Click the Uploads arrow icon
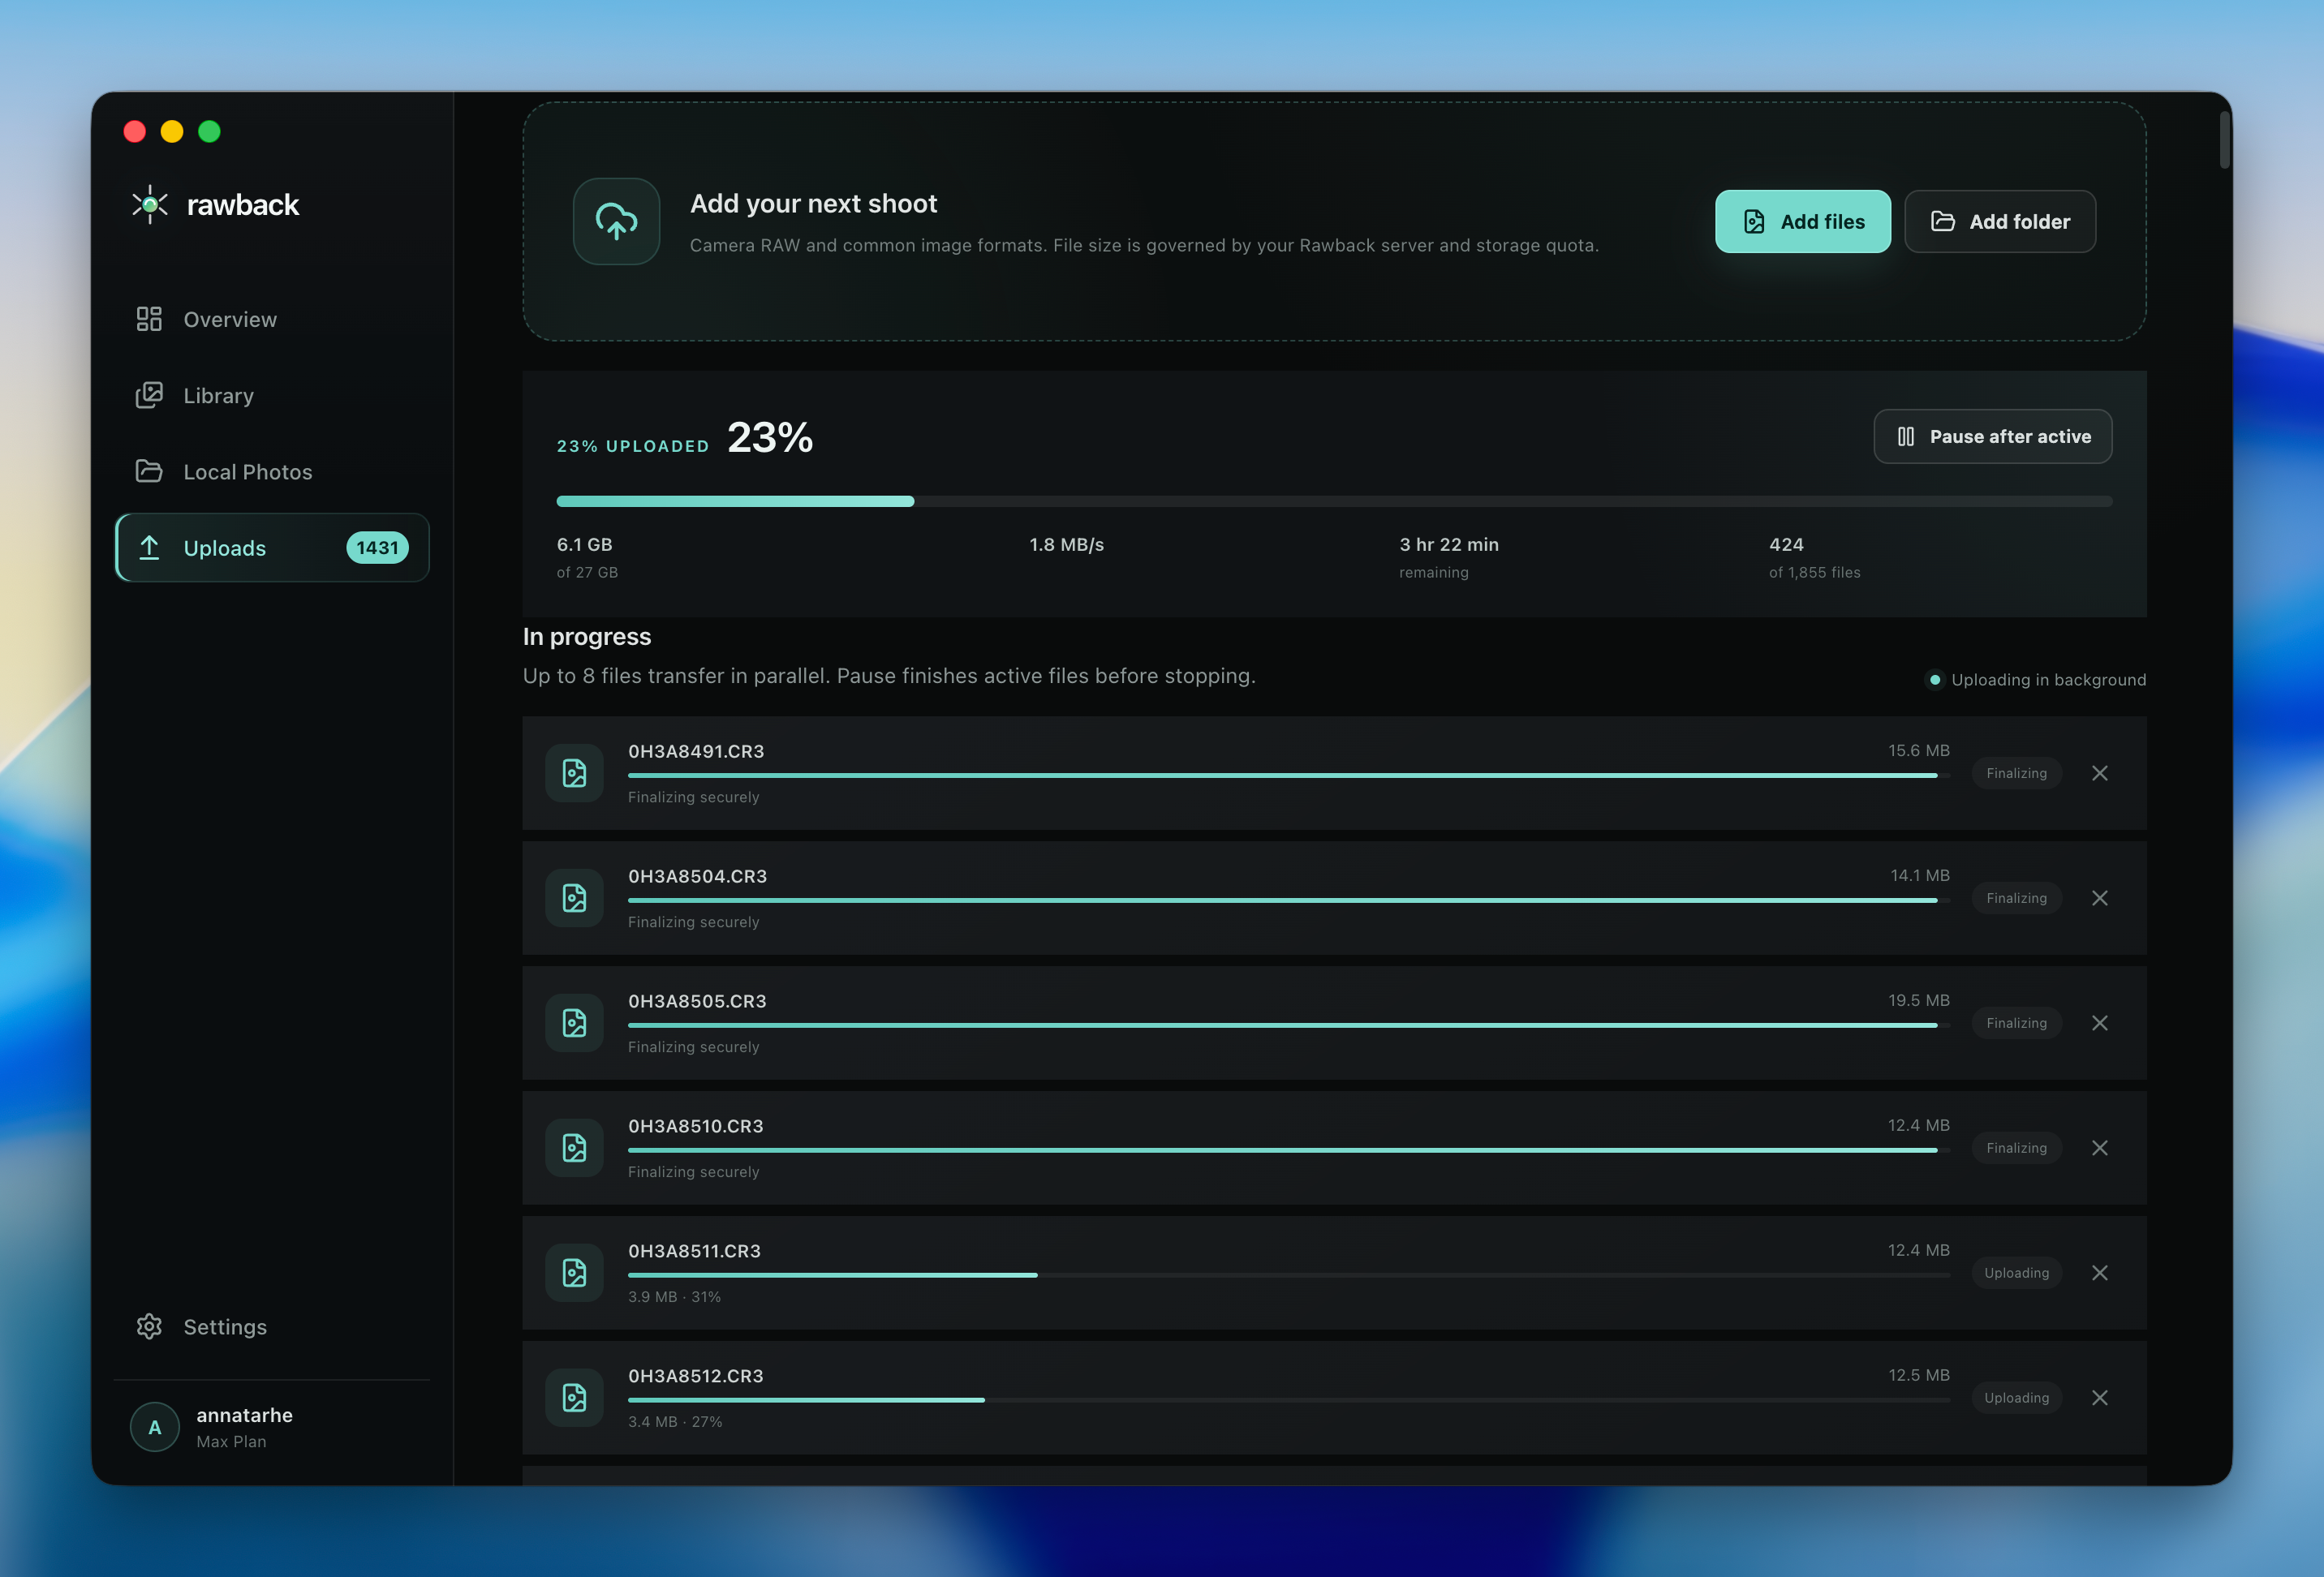Image resolution: width=2324 pixels, height=1577 pixels. (149, 547)
